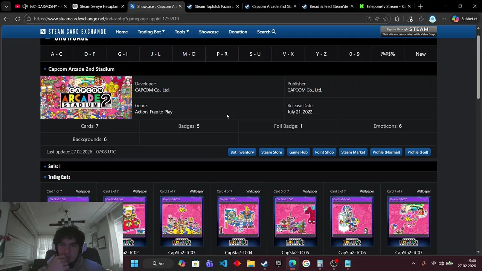Open OBS Studio from the taskbar

pos(334,263)
